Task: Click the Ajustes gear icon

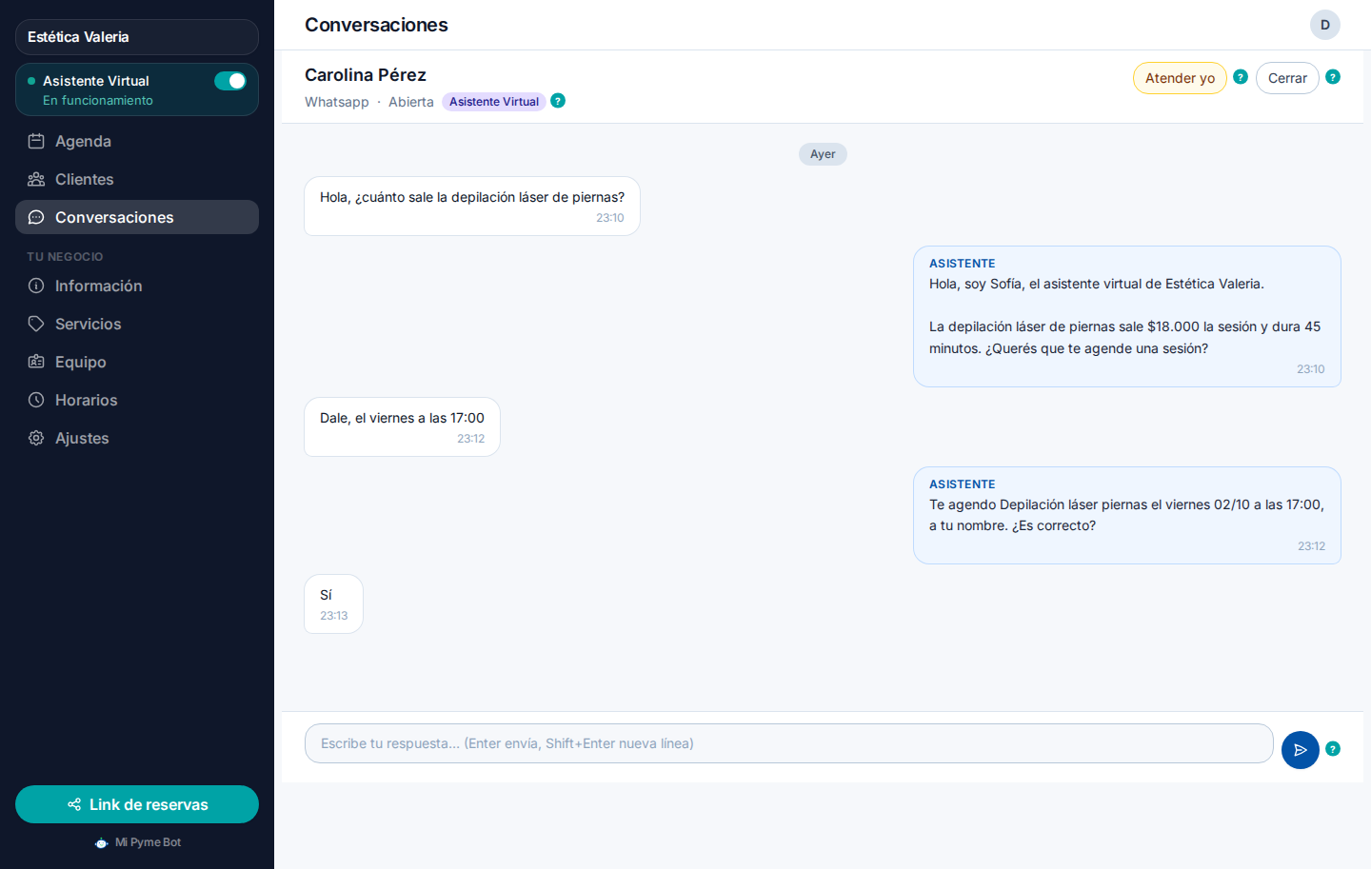Action: (36, 438)
